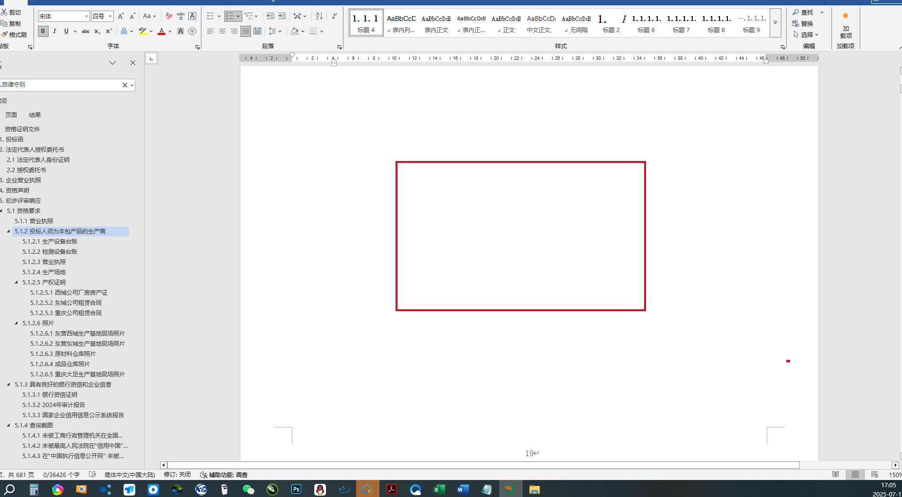Toggle italic formatting

54,31
